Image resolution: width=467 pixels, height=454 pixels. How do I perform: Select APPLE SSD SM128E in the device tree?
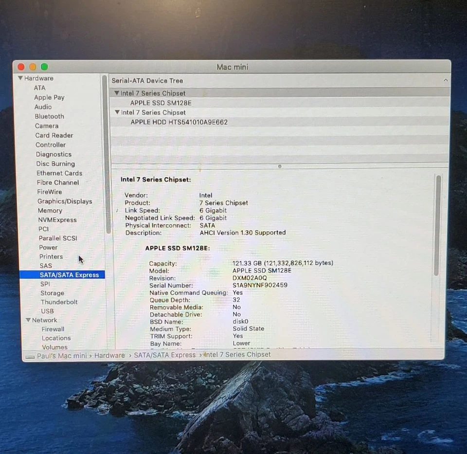click(x=161, y=103)
